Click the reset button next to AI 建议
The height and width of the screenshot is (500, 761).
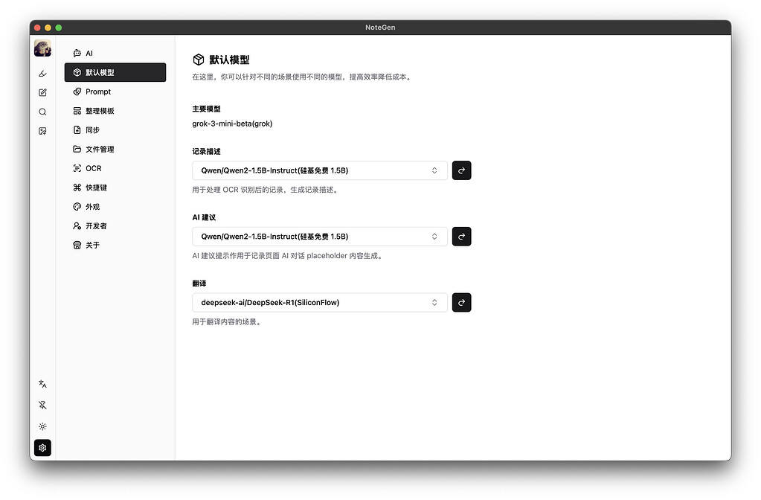(x=461, y=237)
